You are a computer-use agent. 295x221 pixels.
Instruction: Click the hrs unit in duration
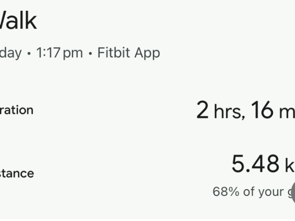tap(228, 112)
